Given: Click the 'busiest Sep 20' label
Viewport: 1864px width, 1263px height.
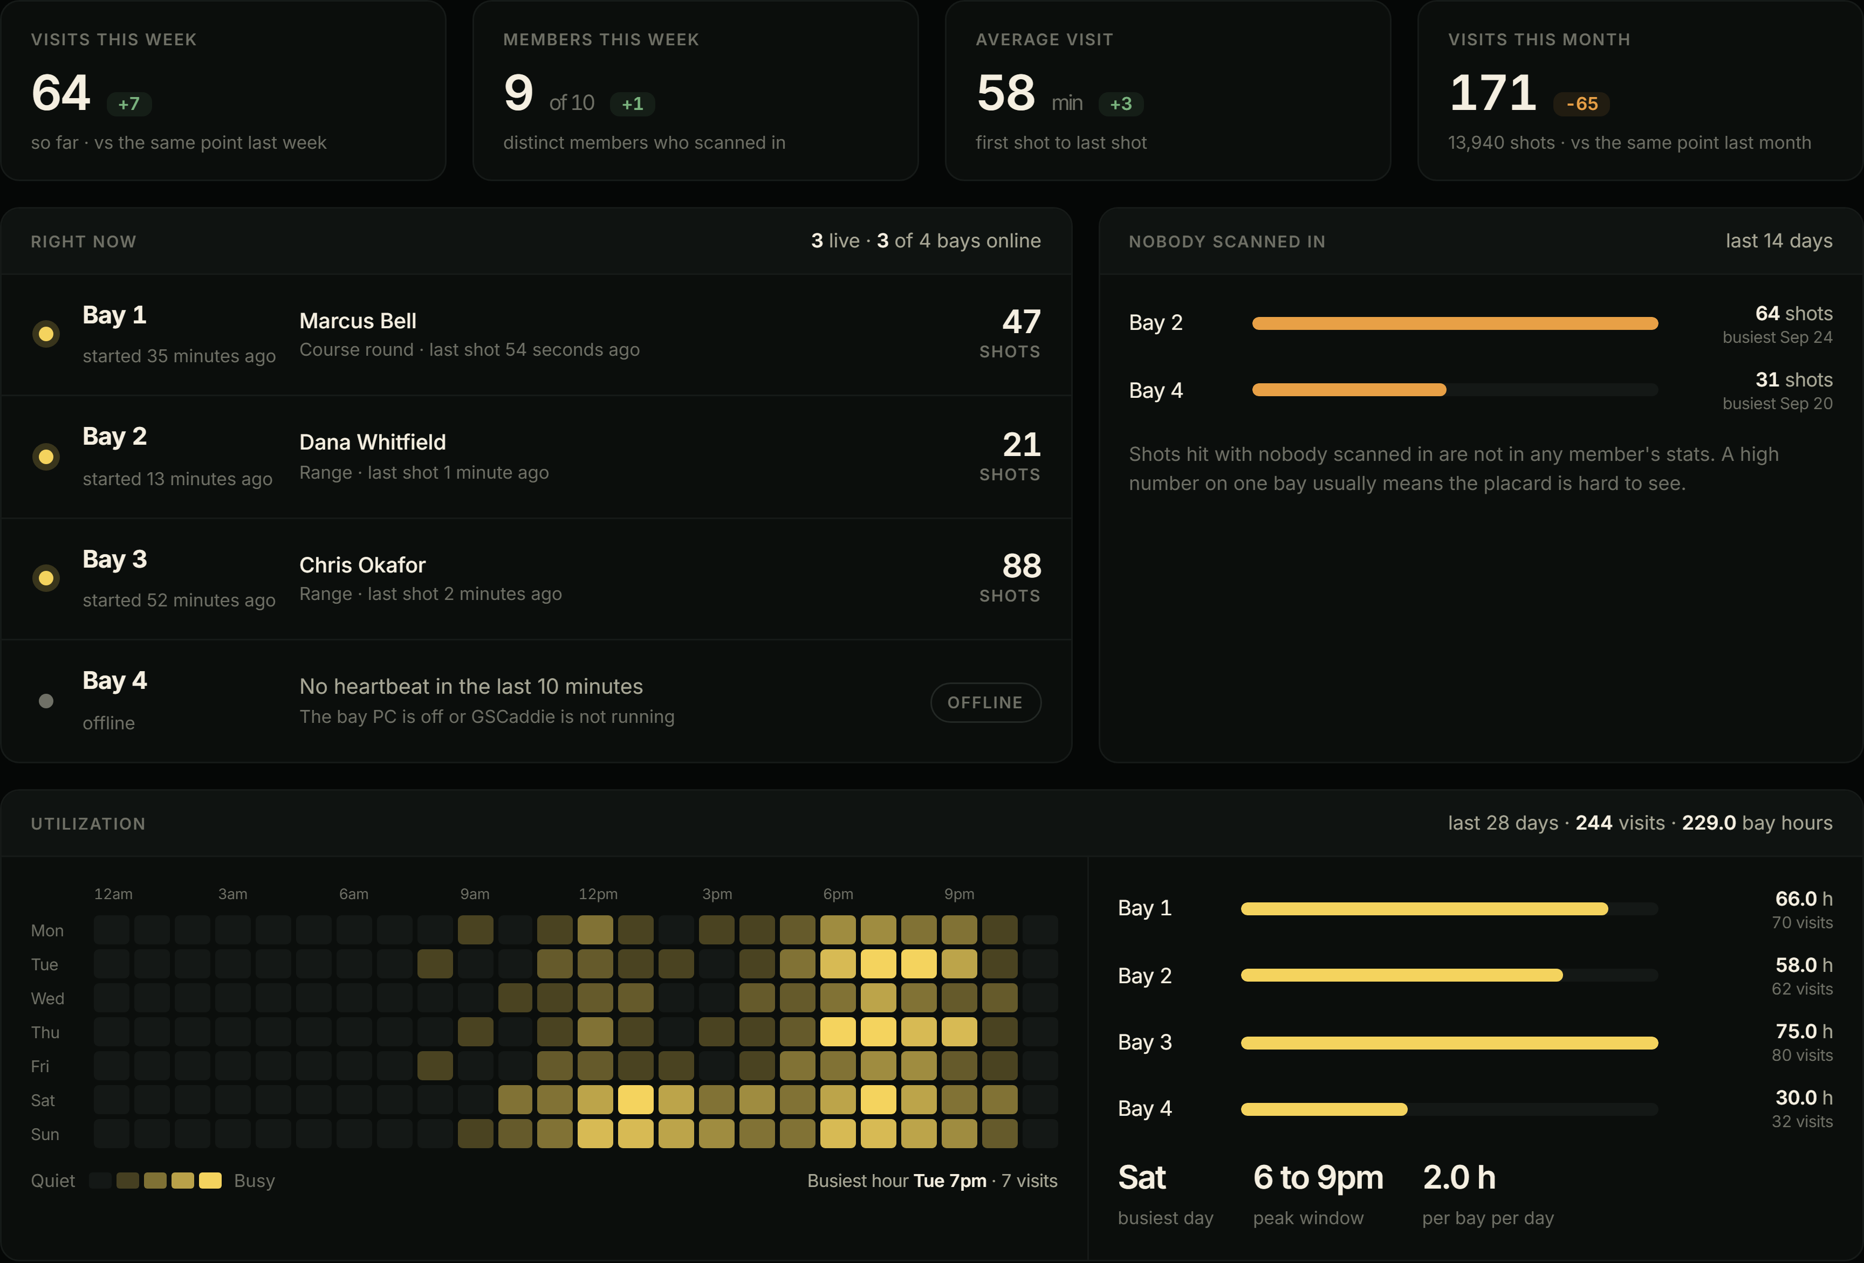Looking at the screenshot, I should click(x=1777, y=404).
